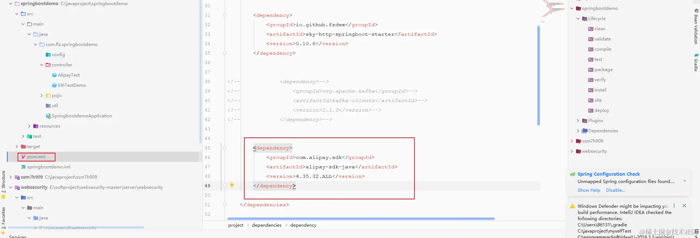Collapse the springbootdemo project root
Image resolution: width=700 pixels, height=238 pixels.
pos(11,4)
